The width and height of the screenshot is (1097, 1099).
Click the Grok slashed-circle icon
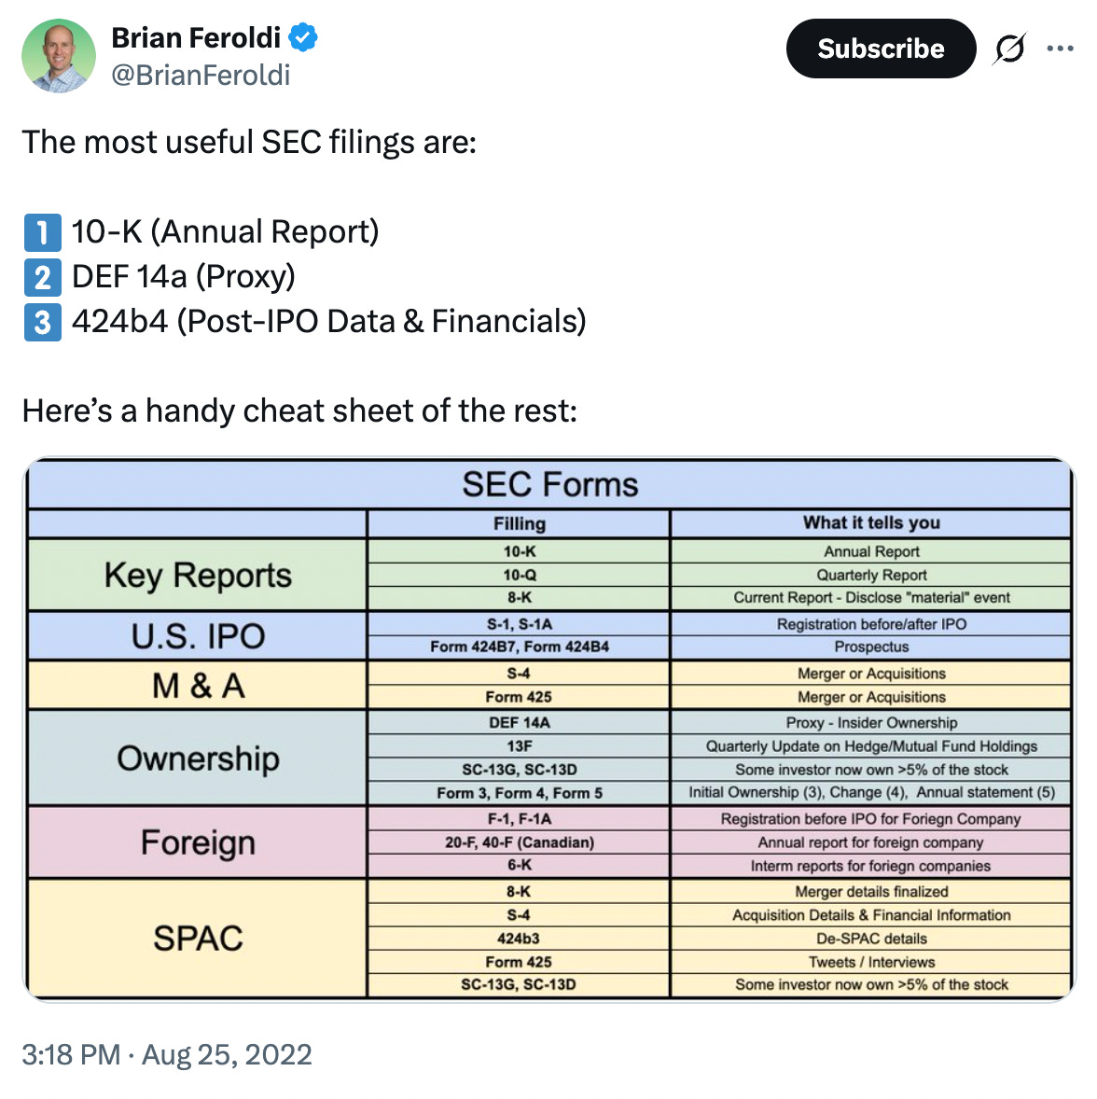[1008, 49]
